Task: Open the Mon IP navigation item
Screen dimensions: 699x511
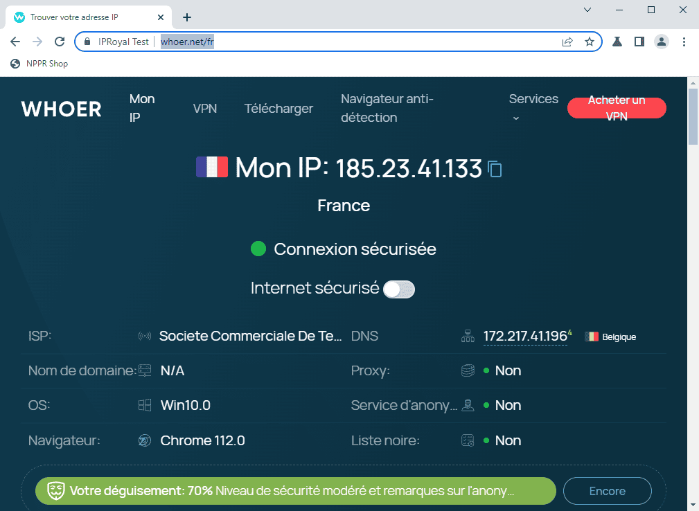Action: 142,108
